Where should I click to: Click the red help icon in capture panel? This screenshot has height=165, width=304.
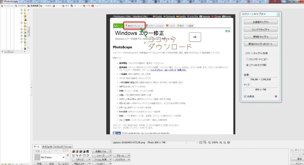click(x=276, y=96)
